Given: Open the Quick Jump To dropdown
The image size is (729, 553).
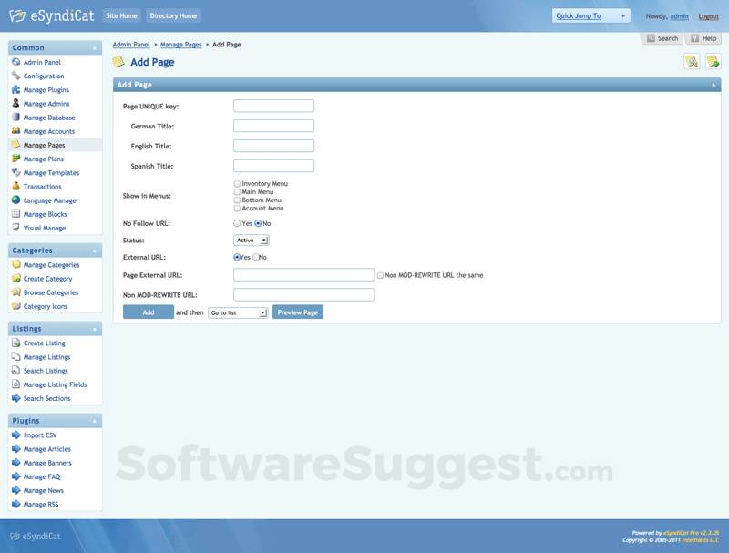Looking at the screenshot, I should click(590, 15).
